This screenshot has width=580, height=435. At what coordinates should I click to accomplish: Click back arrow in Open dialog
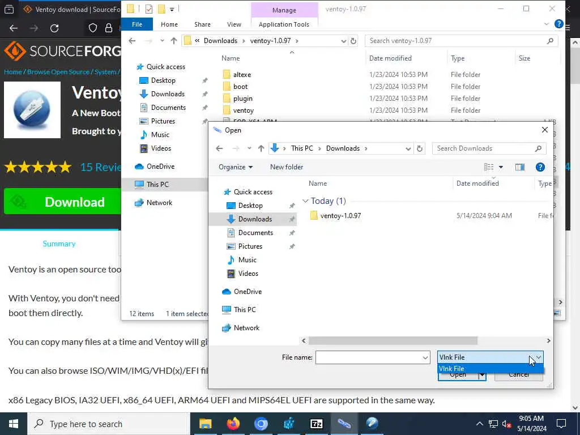pos(219,148)
